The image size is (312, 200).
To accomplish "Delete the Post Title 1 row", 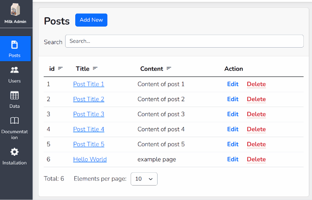I will click(x=256, y=84).
